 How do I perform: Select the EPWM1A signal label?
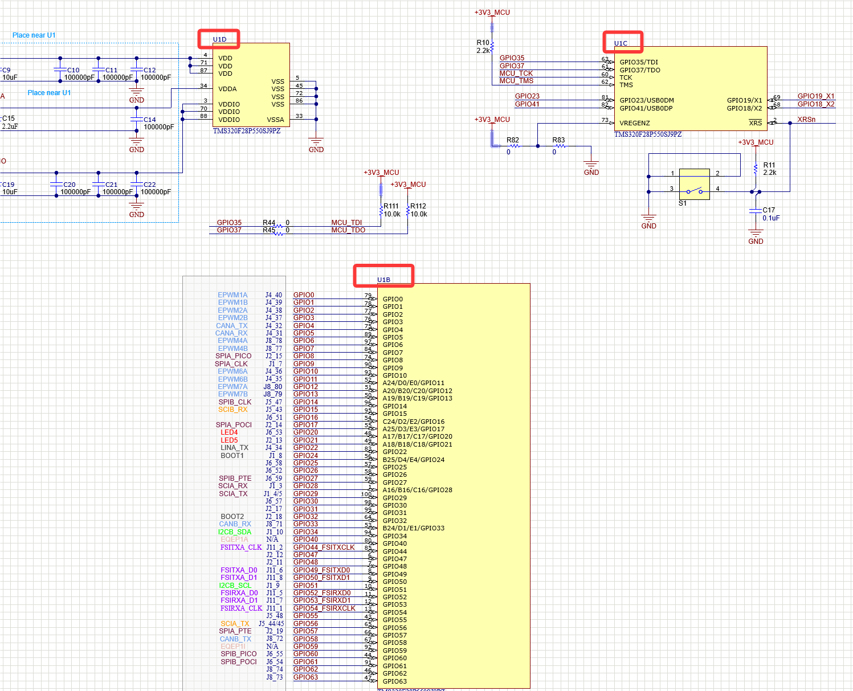point(232,295)
